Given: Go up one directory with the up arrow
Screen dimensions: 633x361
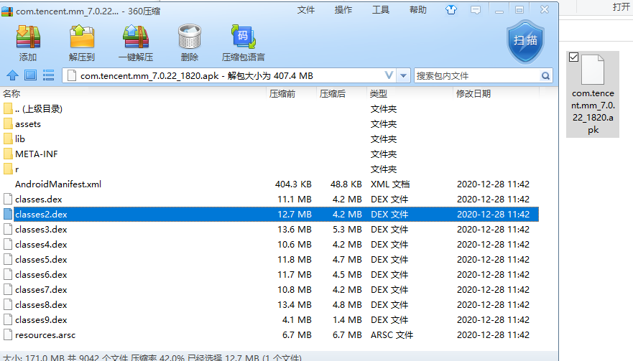Looking at the screenshot, I should point(12,75).
